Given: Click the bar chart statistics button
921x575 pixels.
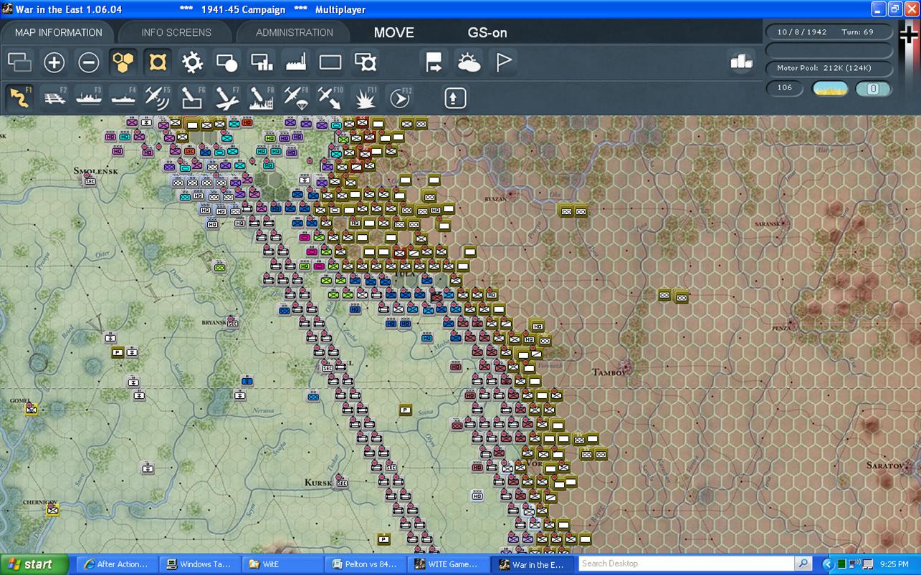Looking at the screenshot, I should click(741, 62).
